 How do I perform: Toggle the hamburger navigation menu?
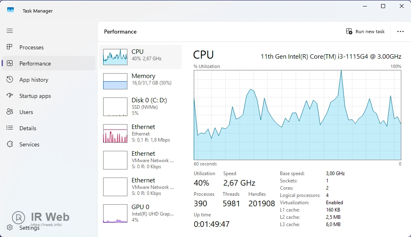(10, 31)
